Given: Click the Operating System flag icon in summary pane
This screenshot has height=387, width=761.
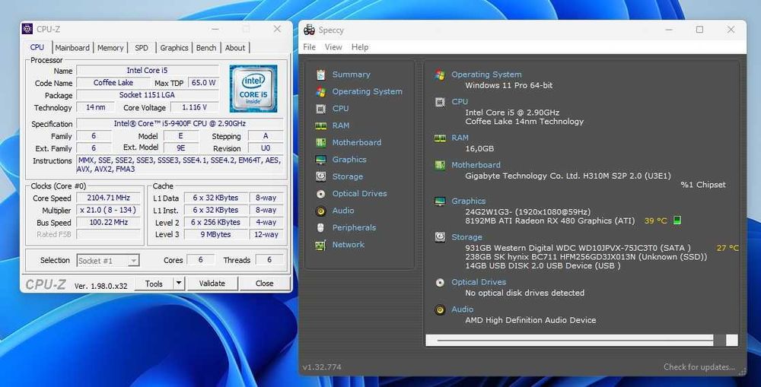Looking at the screenshot, I should [x=440, y=75].
